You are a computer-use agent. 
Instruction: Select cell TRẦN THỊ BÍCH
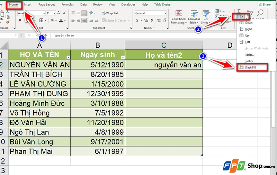[39, 74]
